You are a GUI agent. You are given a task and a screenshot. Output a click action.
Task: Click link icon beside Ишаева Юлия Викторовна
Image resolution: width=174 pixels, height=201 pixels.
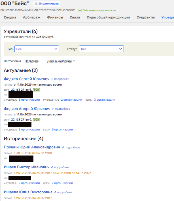coord(55,192)
